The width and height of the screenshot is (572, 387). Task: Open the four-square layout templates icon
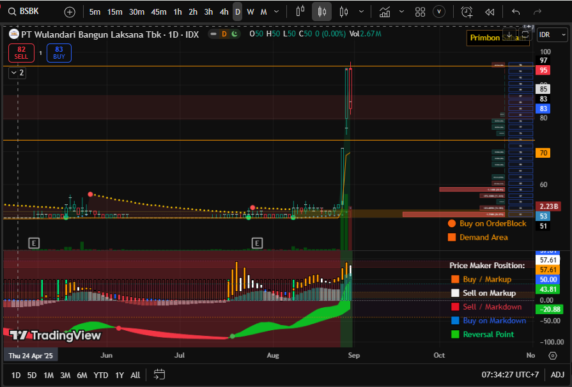click(x=421, y=12)
